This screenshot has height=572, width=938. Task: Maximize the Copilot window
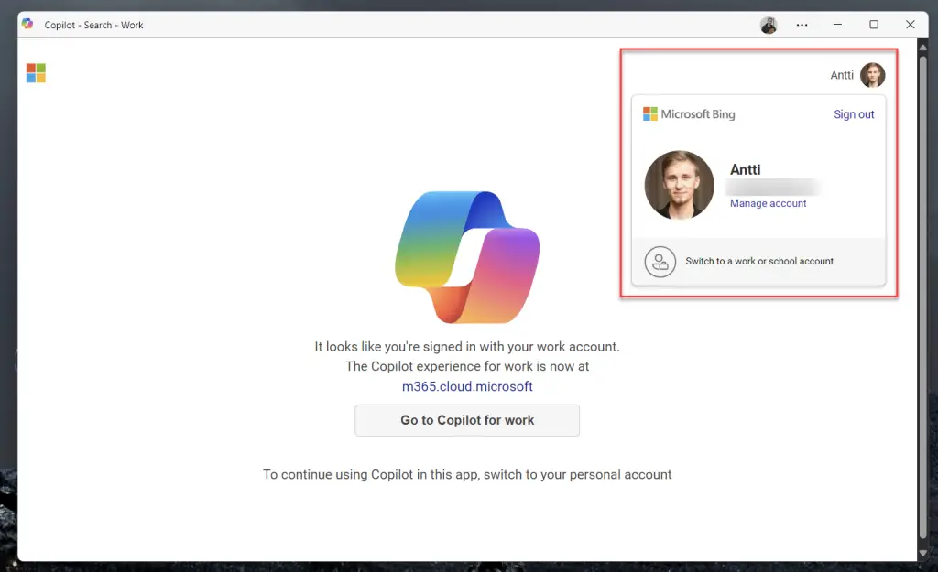tap(874, 25)
